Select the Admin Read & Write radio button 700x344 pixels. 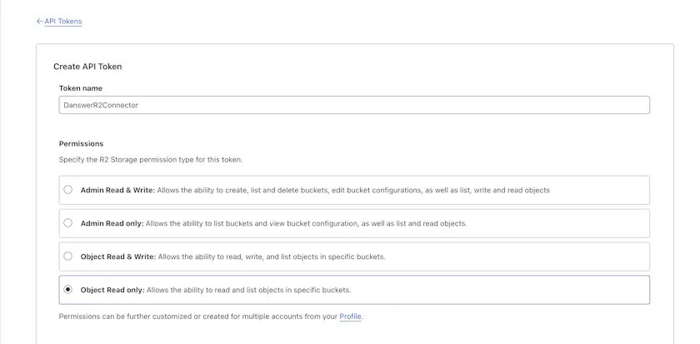68,190
